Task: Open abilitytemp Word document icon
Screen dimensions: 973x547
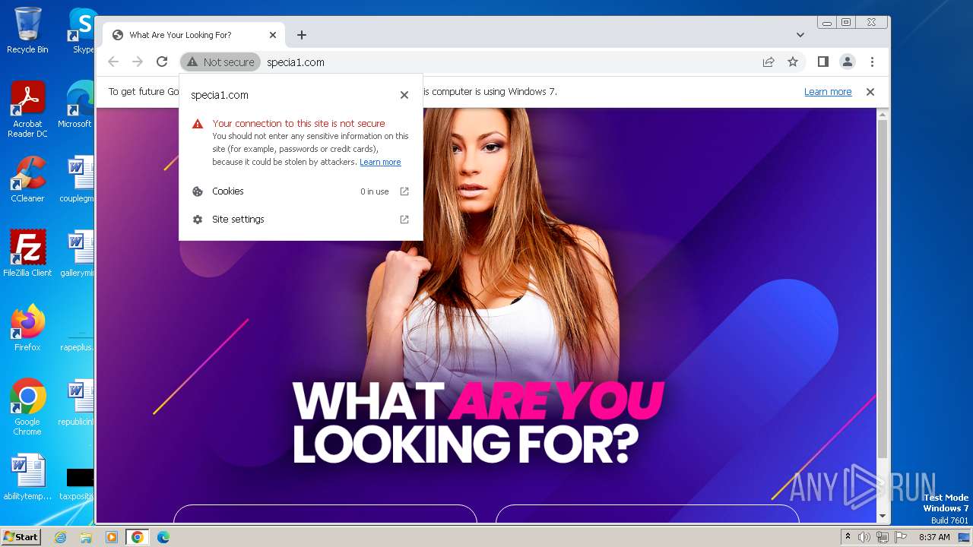Action: [27, 477]
